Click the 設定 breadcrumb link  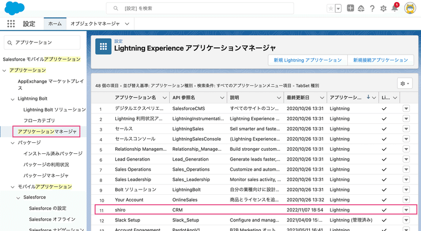pos(118,41)
